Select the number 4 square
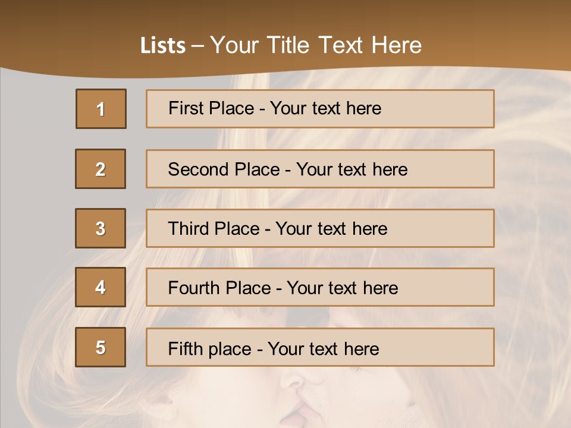 [101, 287]
